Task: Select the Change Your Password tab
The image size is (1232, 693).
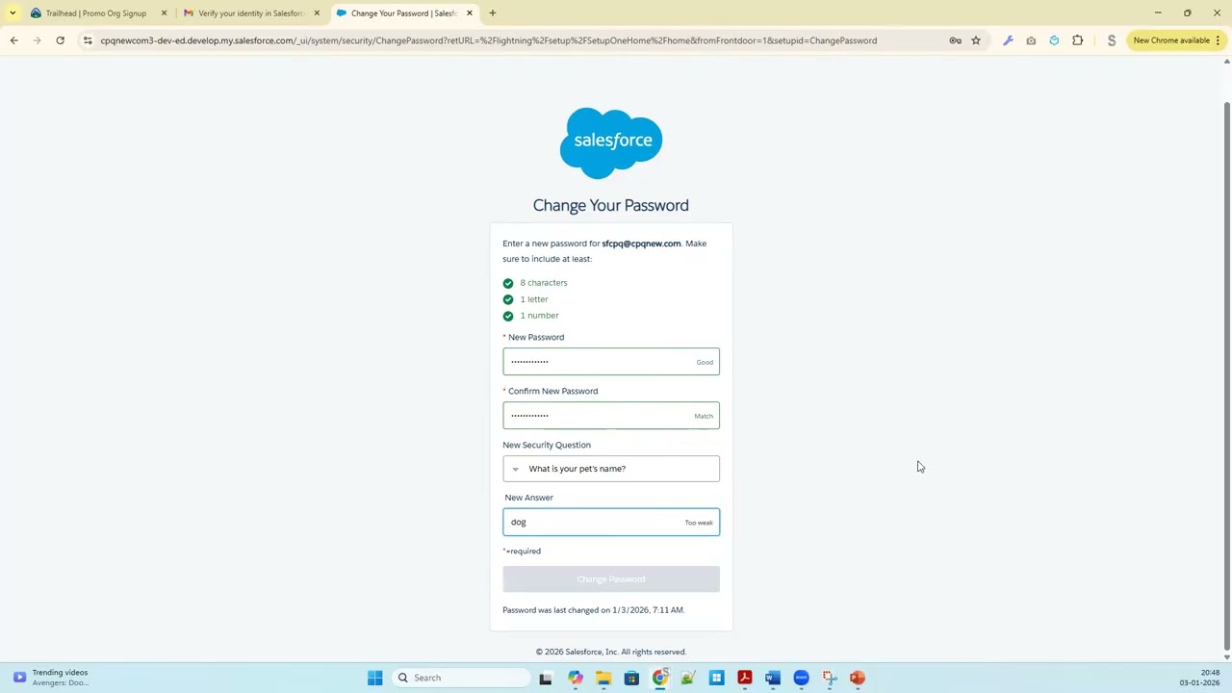Action: (403, 13)
